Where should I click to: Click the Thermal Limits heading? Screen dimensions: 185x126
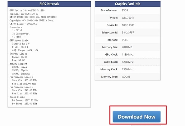tap(18, 54)
